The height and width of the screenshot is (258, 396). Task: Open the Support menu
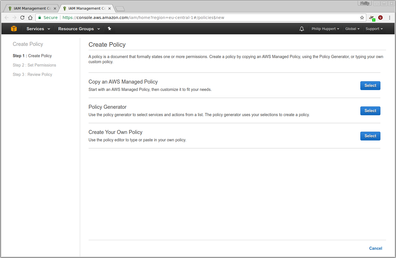(x=374, y=29)
